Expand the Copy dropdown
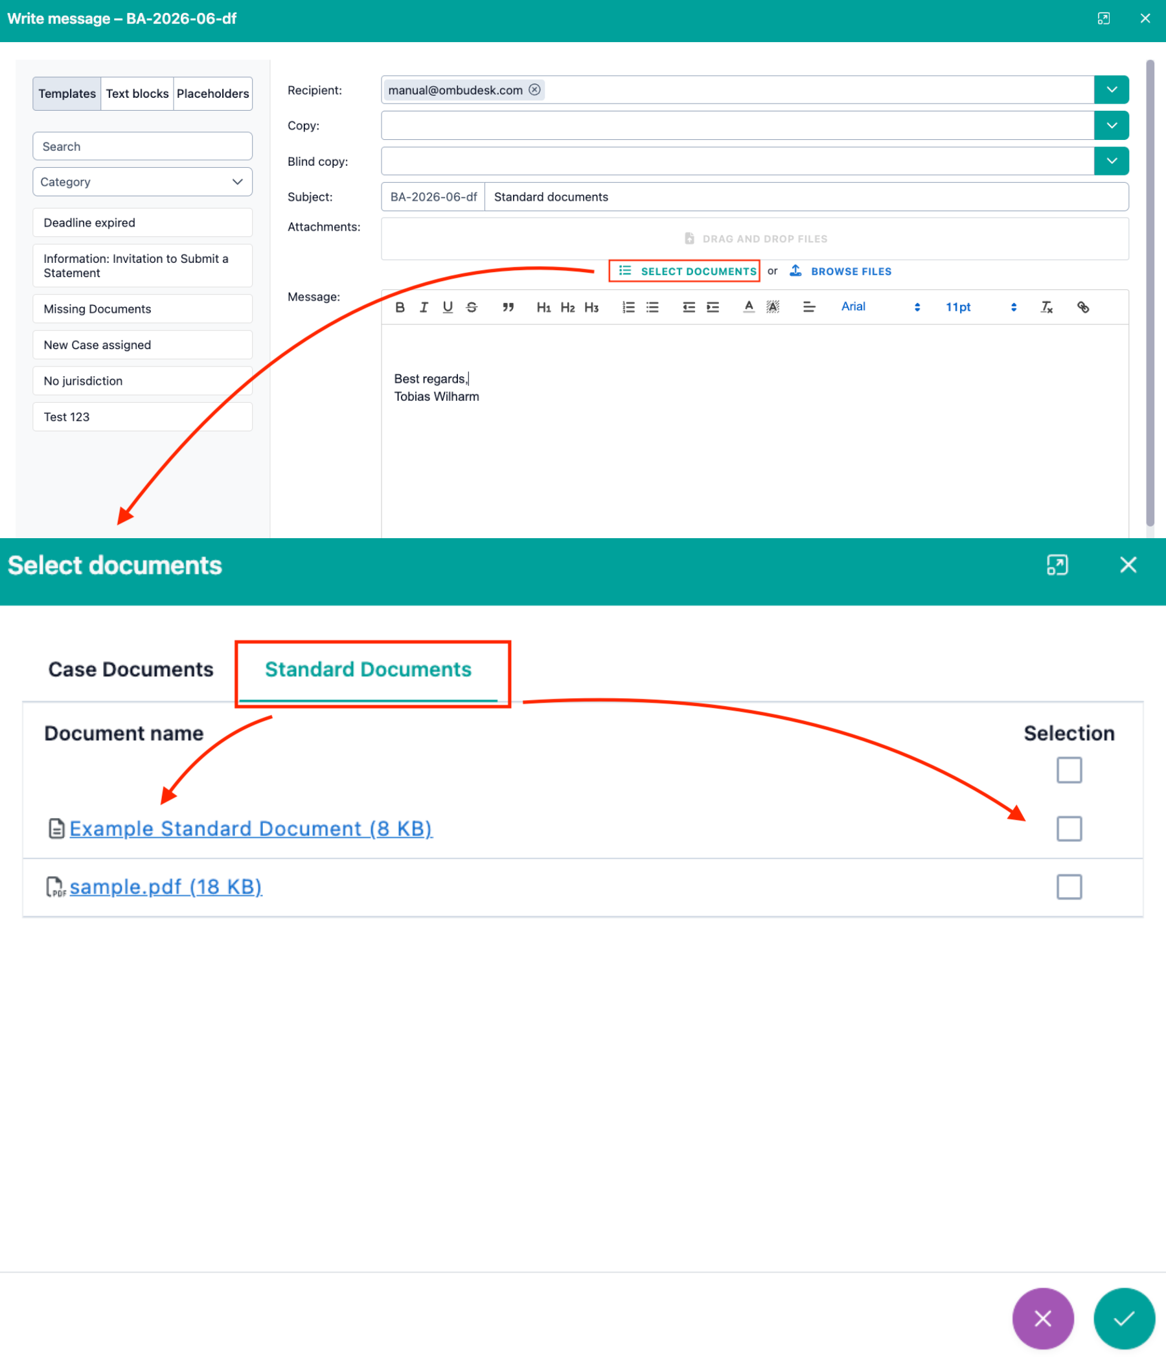This screenshot has height=1360, width=1166. coord(1112,126)
